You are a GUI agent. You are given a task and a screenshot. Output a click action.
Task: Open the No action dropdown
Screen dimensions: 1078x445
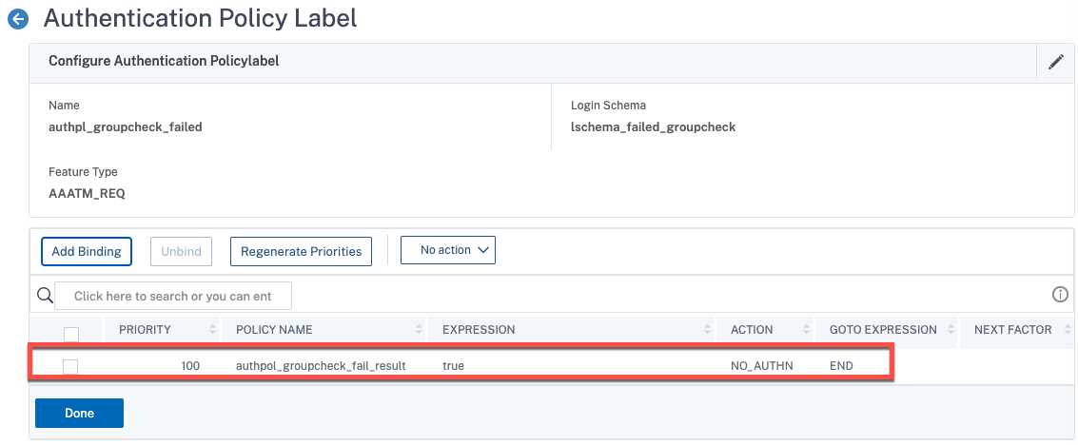(448, 250)
